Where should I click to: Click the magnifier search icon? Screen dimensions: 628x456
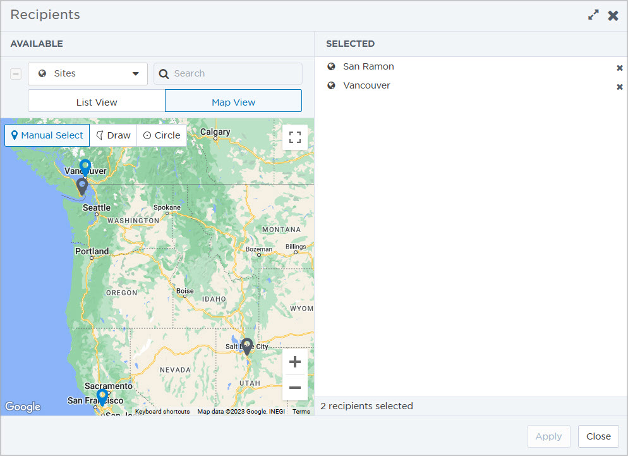coord(164,74)
